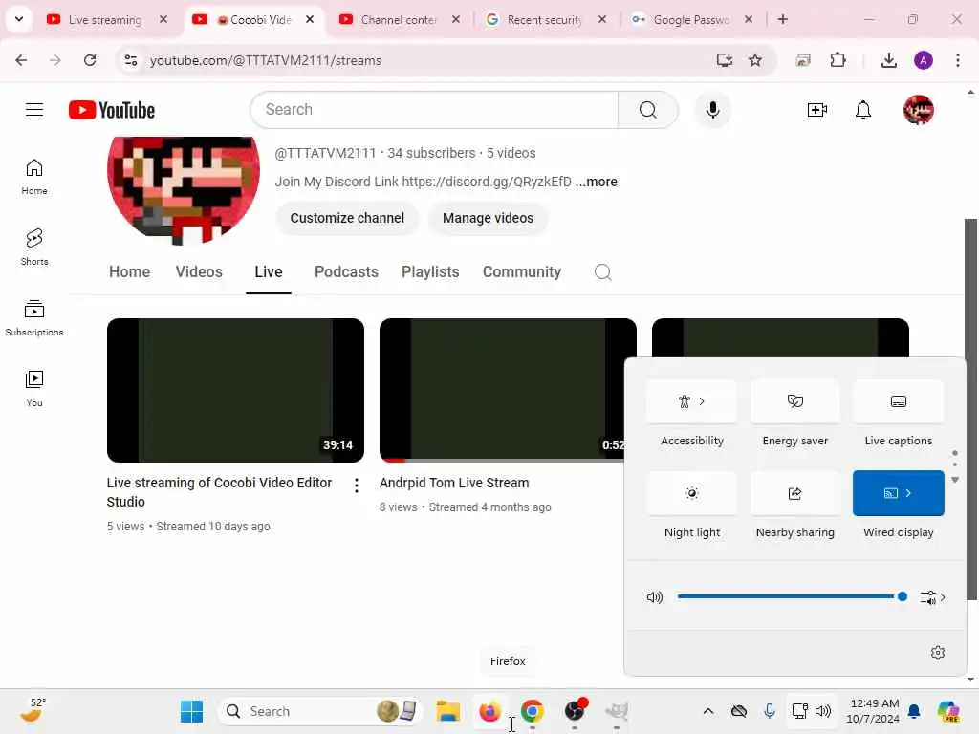Click the browser back arrow

tap(21, 60)
